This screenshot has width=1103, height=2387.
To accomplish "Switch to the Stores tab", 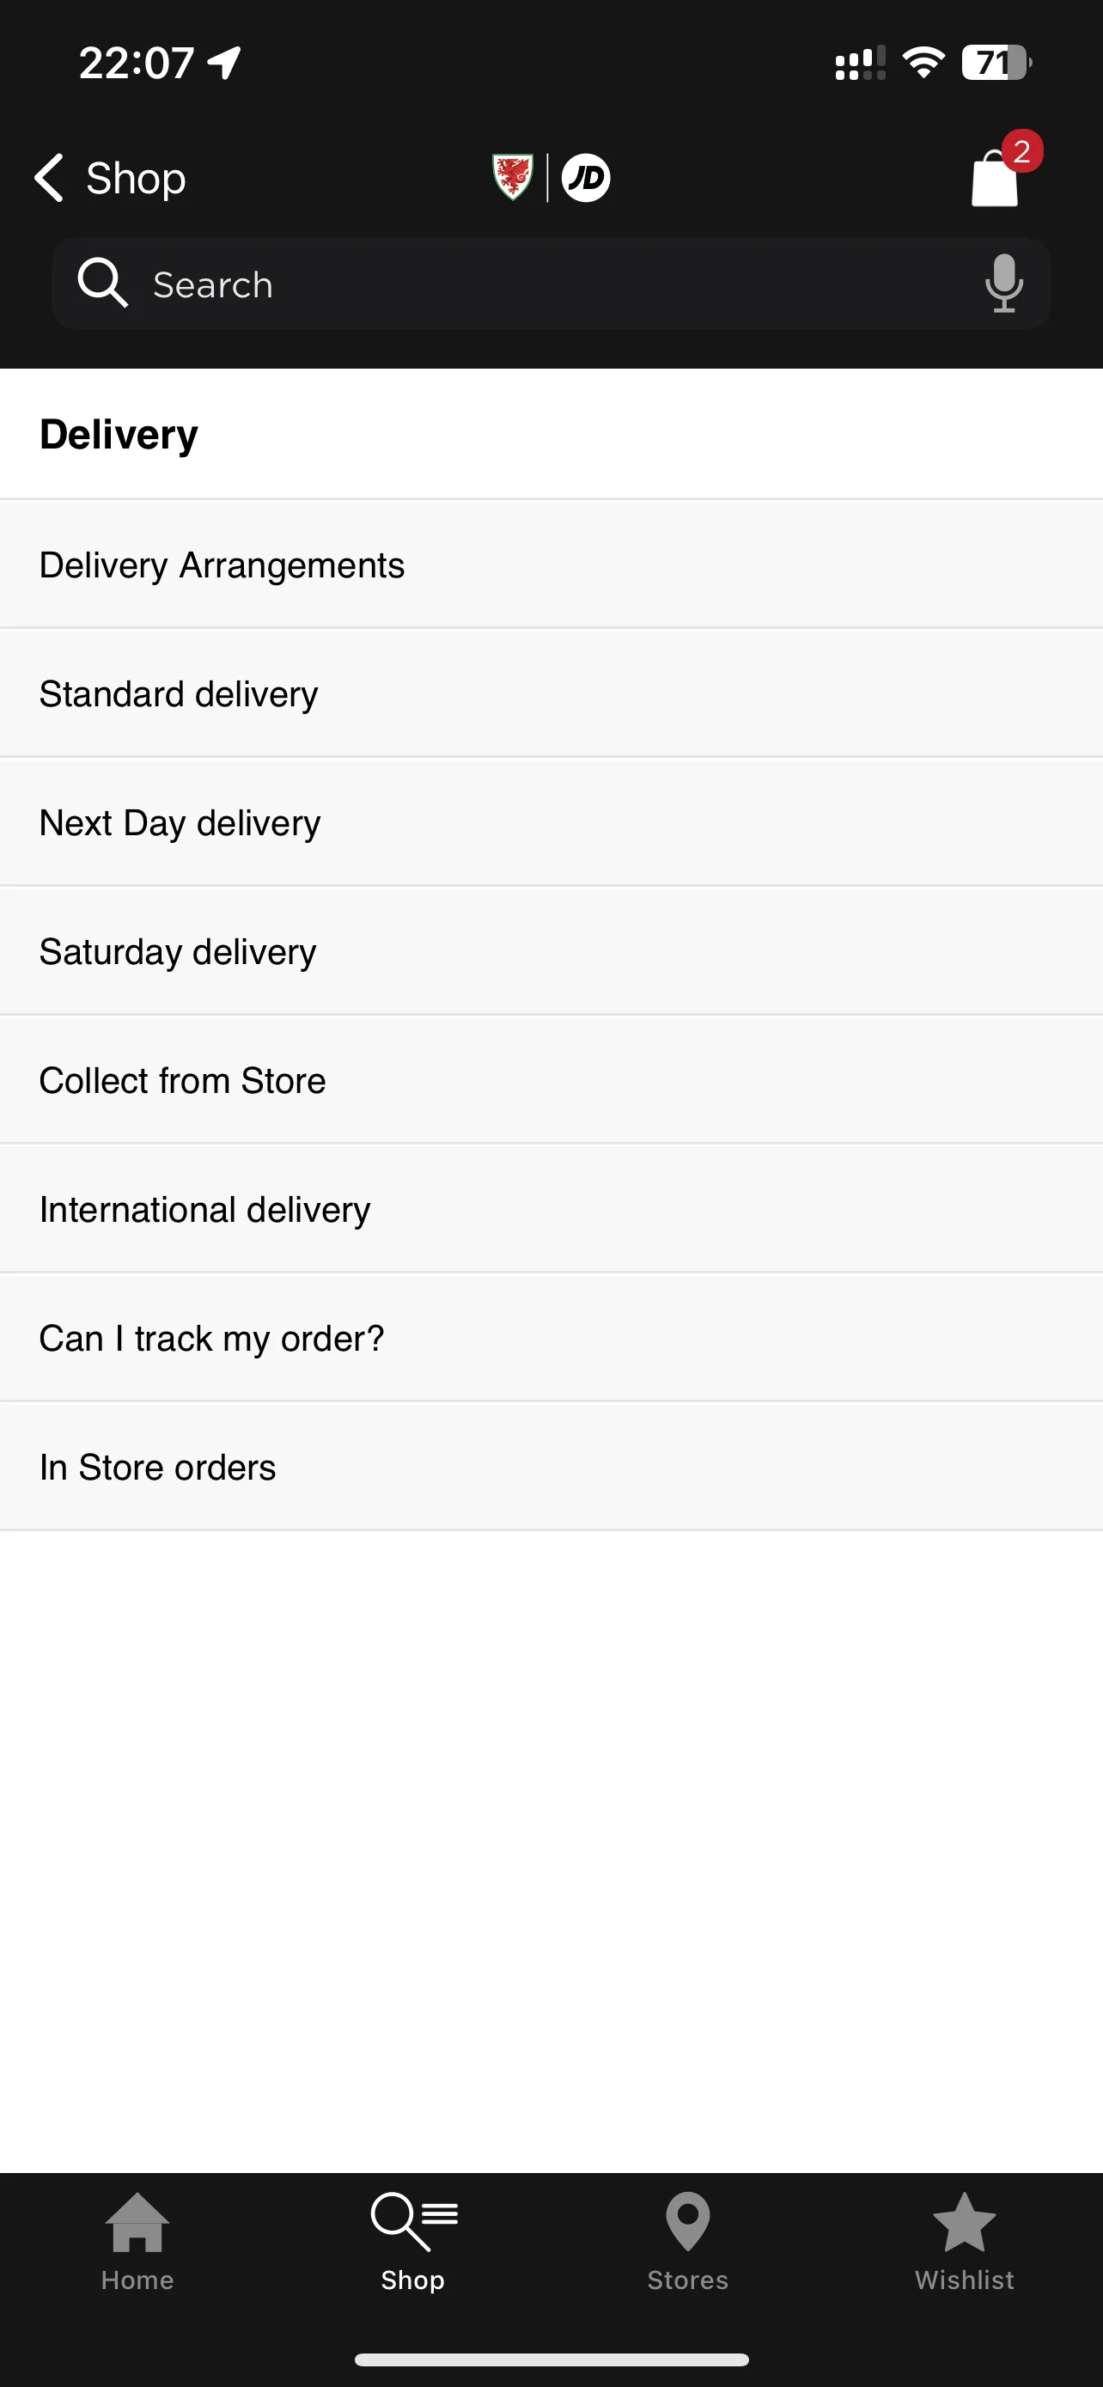I will 688,2242.
